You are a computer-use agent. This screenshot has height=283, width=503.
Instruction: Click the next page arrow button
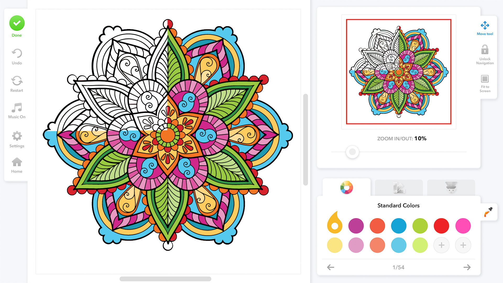point(467,268)
